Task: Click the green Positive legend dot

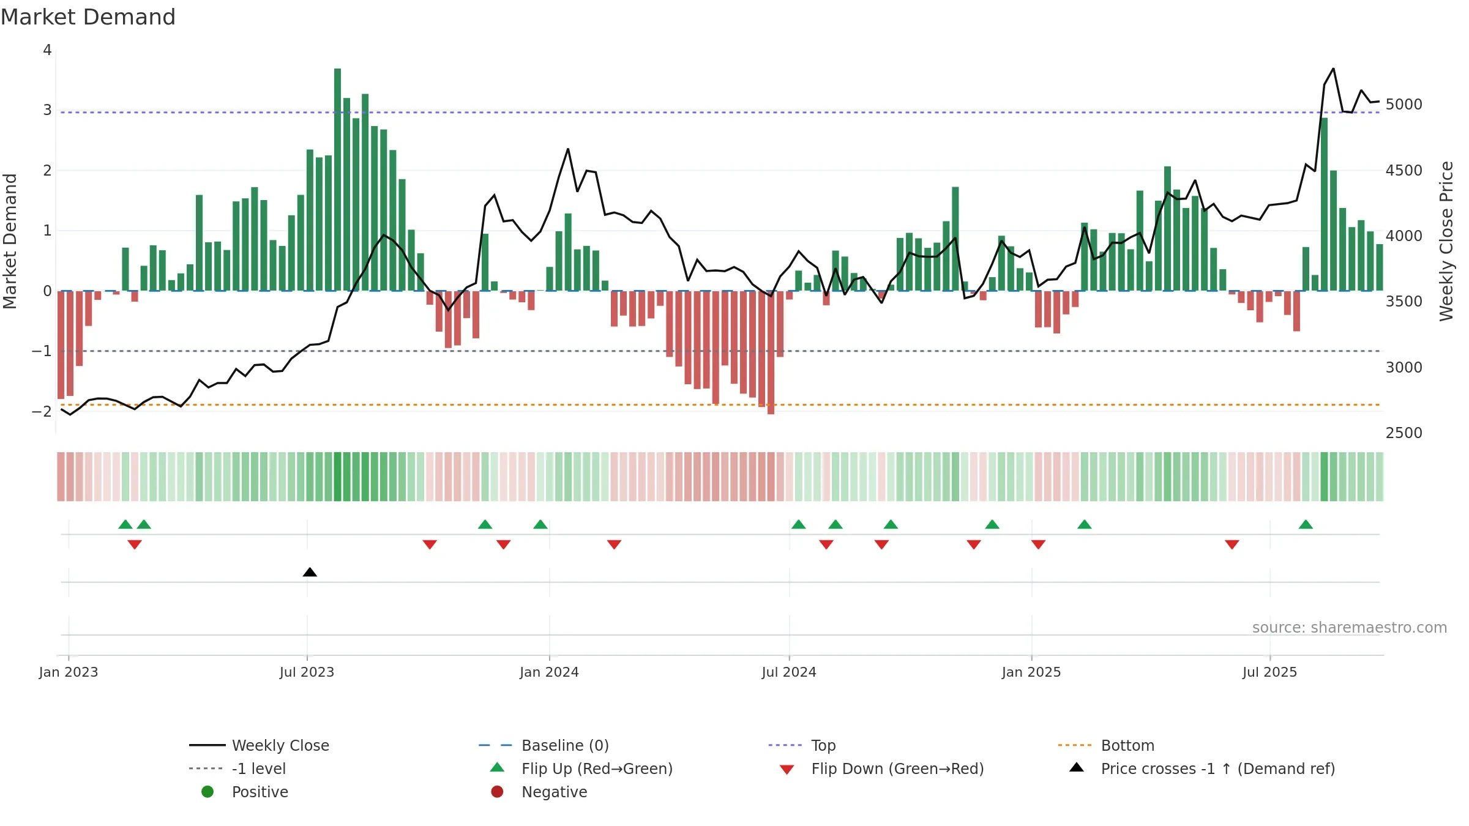Action: click(x=207, y=792)
